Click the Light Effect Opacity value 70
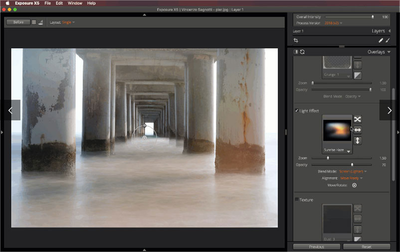The image size is (400, 252). (384, 165)
